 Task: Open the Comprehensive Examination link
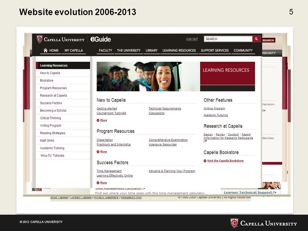point(168,140)
